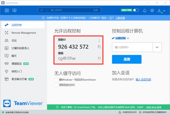Expand the partner ID history dropdown arrow
The image size is (170, 115).
[157, 47]
